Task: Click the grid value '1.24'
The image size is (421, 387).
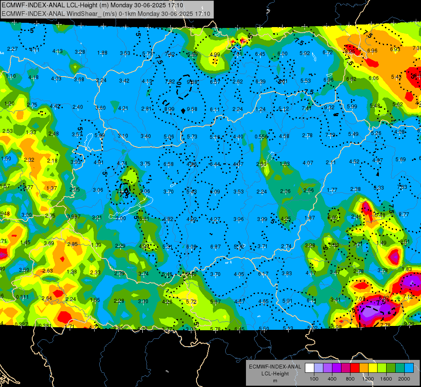Action: (261, 109)
